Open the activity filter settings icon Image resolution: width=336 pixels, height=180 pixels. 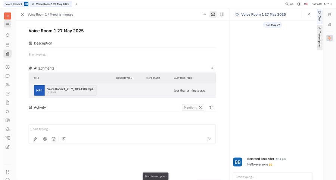pyautogui.click(x=211, y=107)
